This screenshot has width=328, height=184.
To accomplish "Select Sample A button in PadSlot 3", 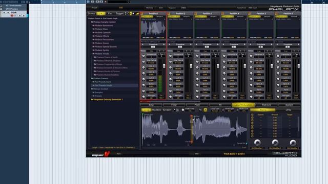I will coord(200,16).
